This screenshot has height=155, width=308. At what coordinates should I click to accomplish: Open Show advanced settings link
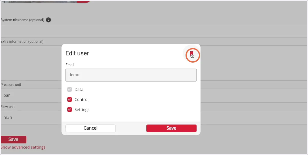pyautogui.click(x=23, y=147)
